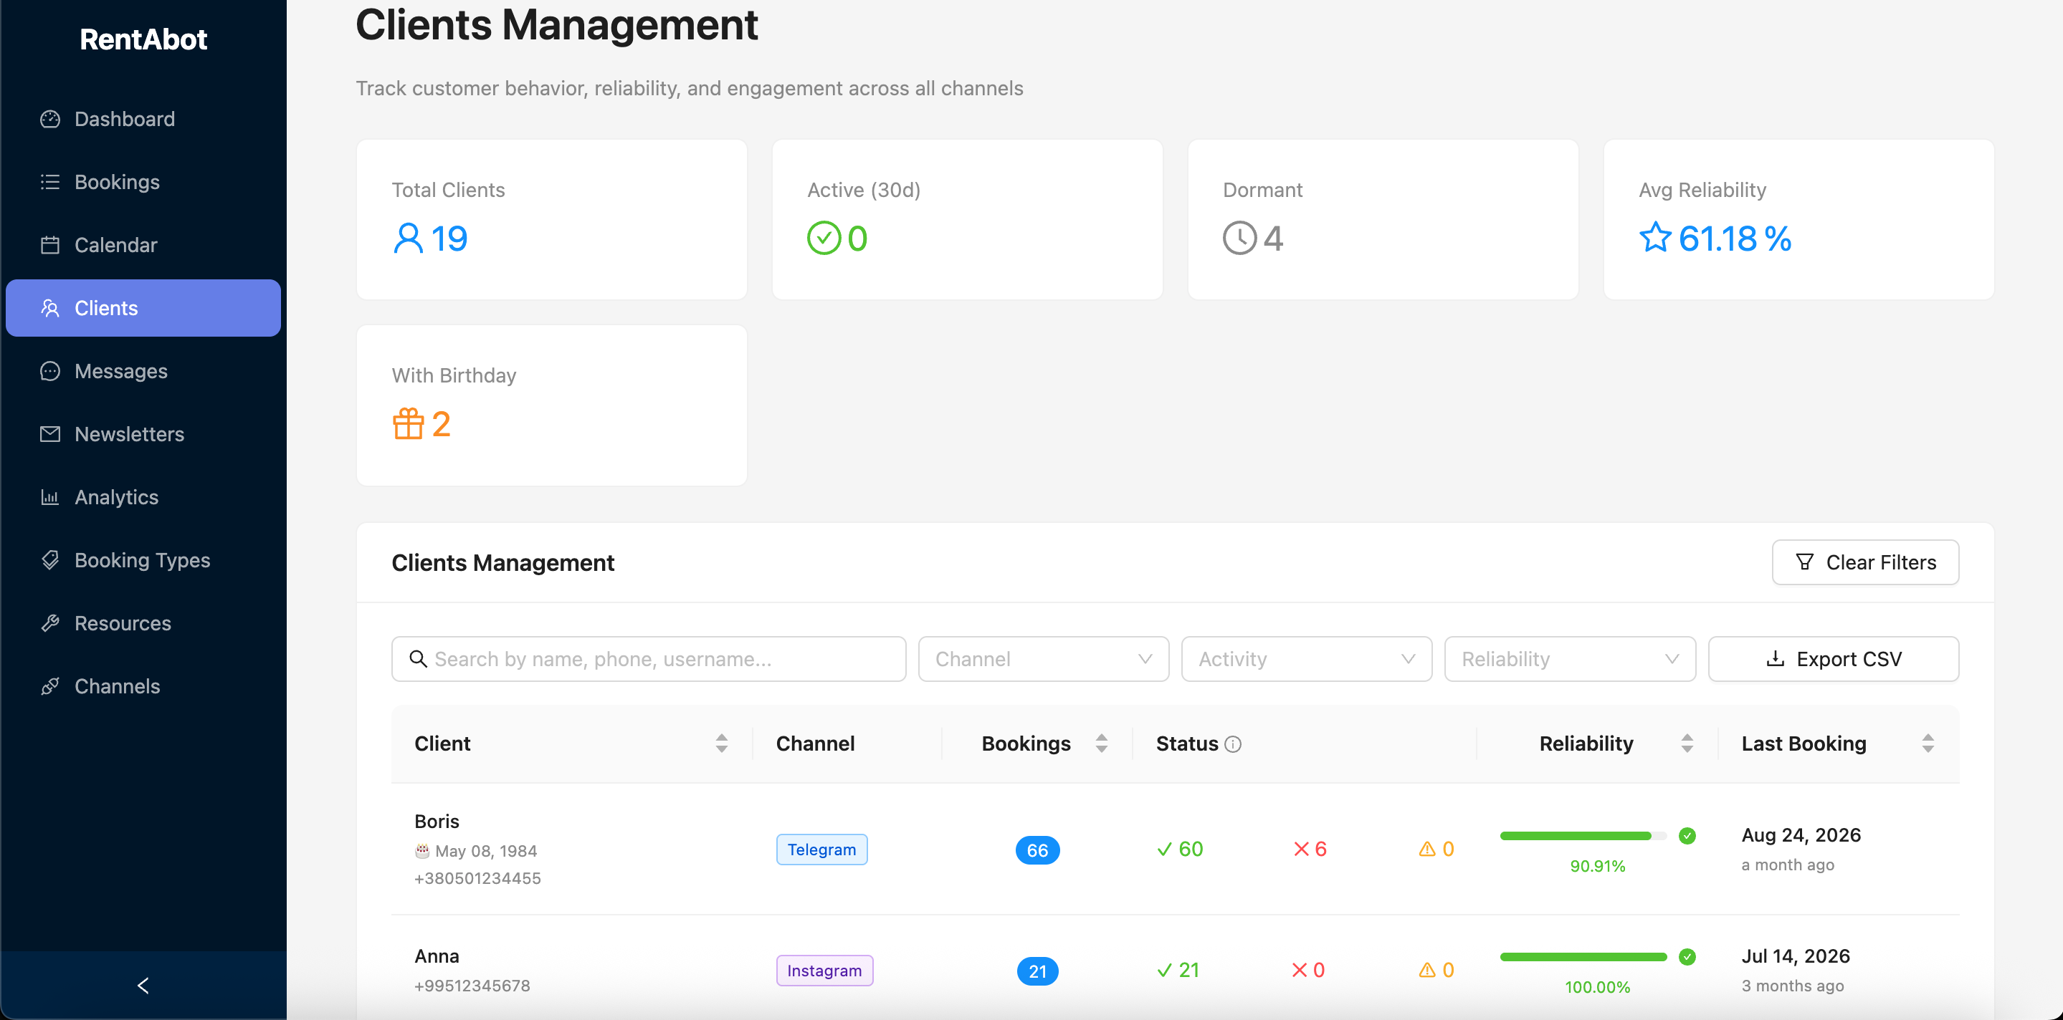Click Boris's bookings count badge 66
The image size is (2063, 1020).
tap(1037, 850)
